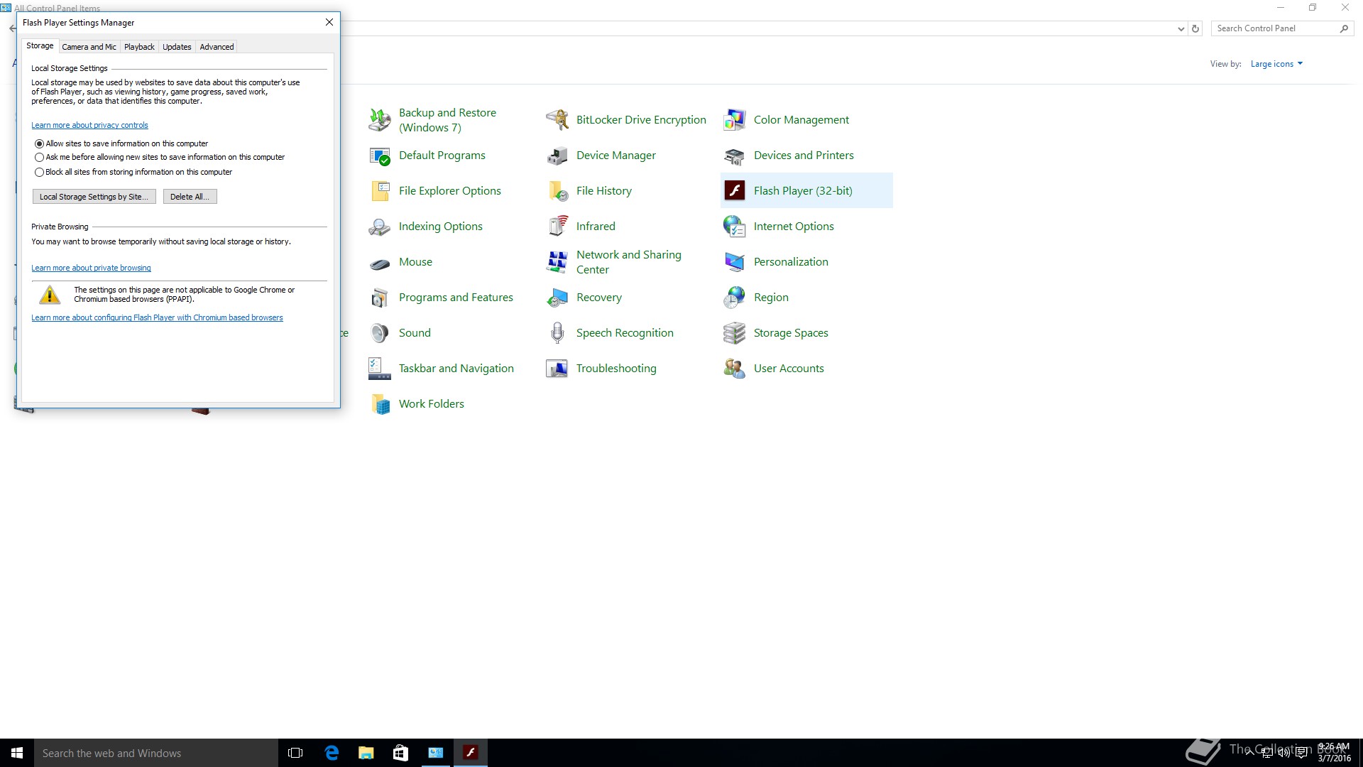Open BitLocker Drive Encryption icon
Screen dimensions: 1363x767
click(x=557, y=120)
